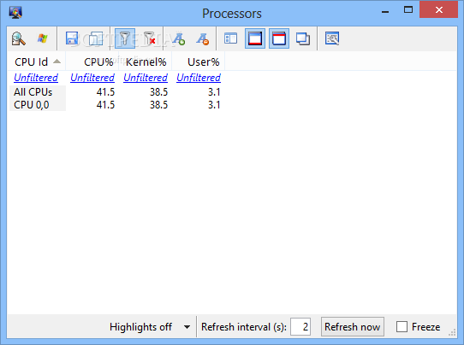Click the funnel with red X icon

(149, 38)
